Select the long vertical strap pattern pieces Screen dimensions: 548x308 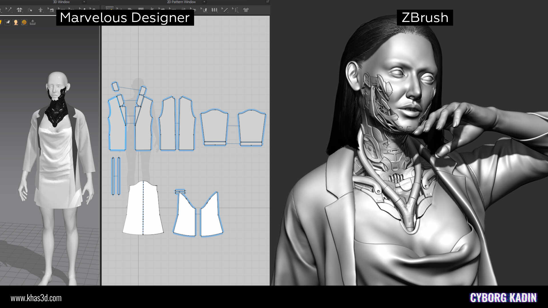coord(116,176)
